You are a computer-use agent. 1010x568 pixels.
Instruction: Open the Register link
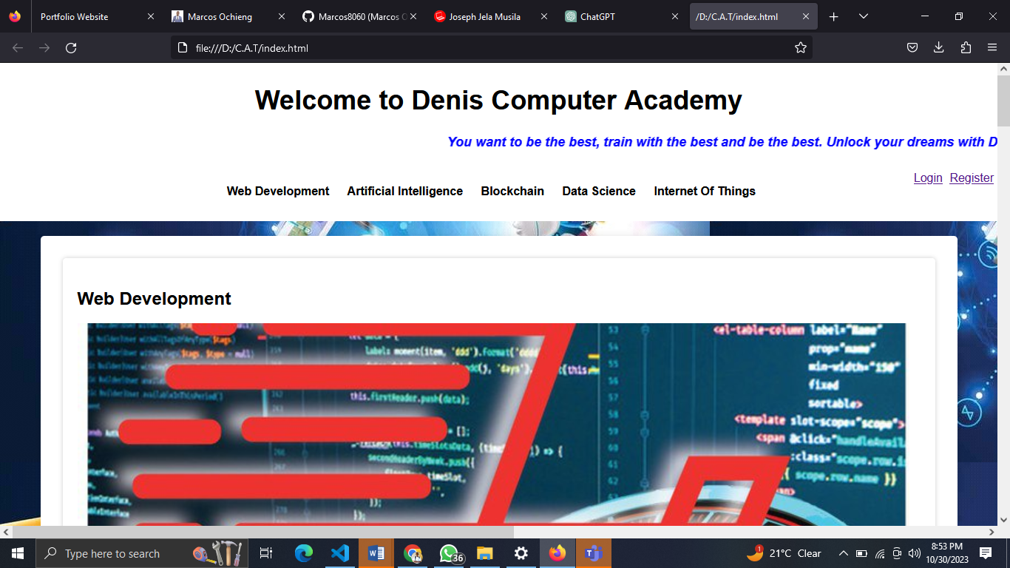(x=972, y=177)
